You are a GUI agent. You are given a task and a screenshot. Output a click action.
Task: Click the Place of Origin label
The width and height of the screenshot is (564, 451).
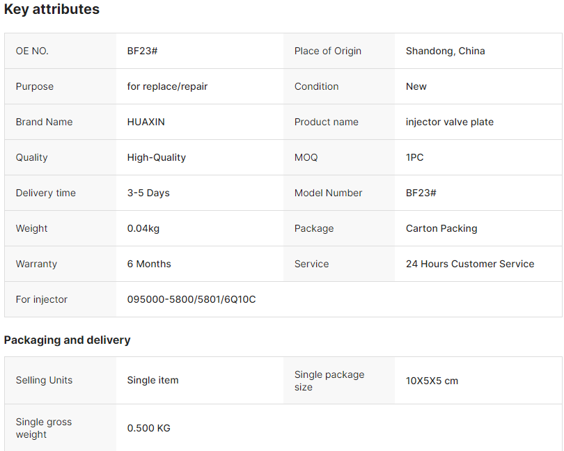[328, 51]
